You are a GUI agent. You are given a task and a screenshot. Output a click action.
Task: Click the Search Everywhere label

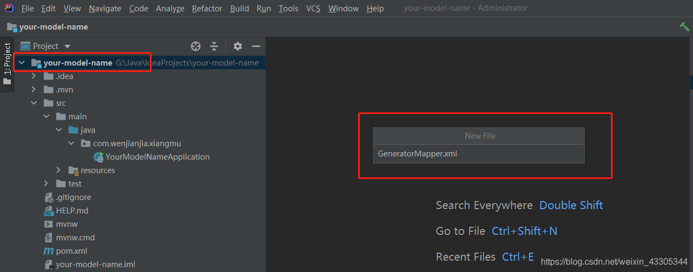[x=484, y=205]
